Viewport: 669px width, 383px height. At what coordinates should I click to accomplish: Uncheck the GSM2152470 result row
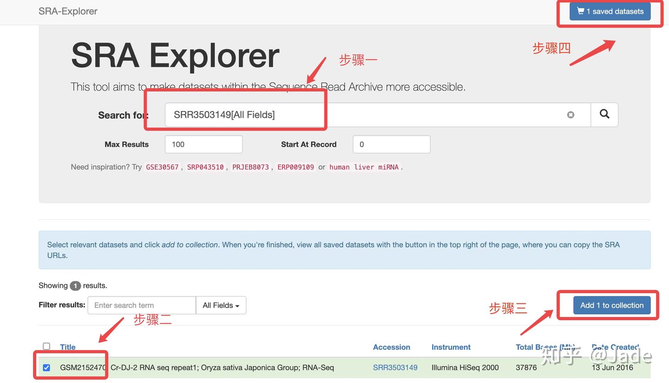click(46, 367)
